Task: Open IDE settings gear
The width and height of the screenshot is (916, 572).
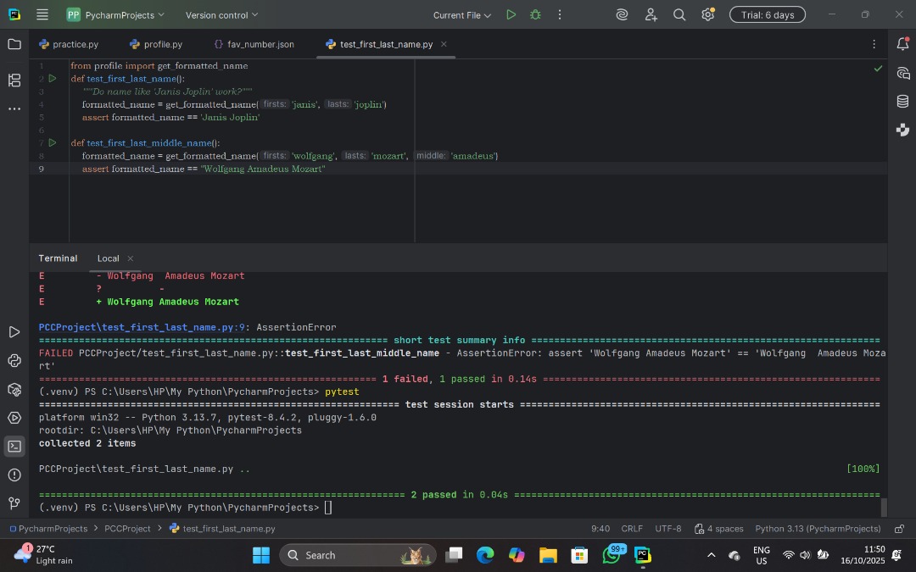Action: [x=707, y=14]
